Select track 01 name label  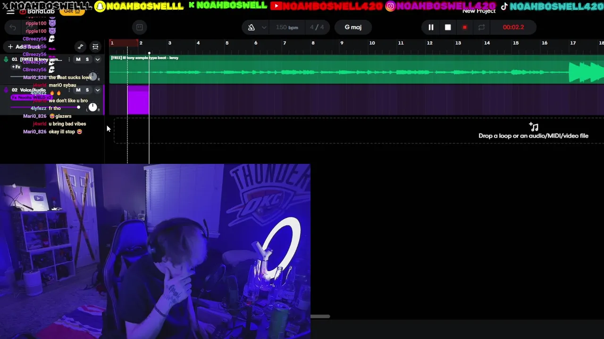tap(41, 59)
